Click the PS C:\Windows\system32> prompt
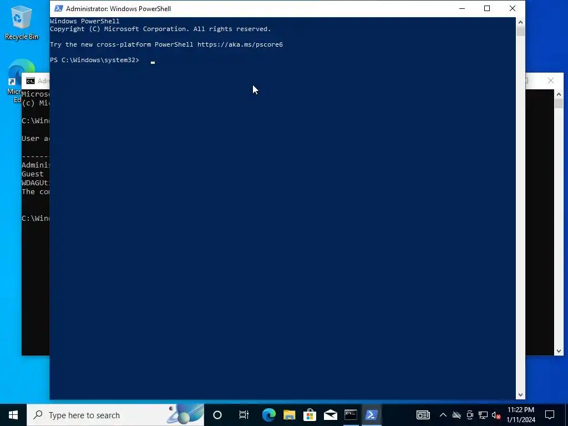This screenshot has height=426, width=568. [94, 60]
